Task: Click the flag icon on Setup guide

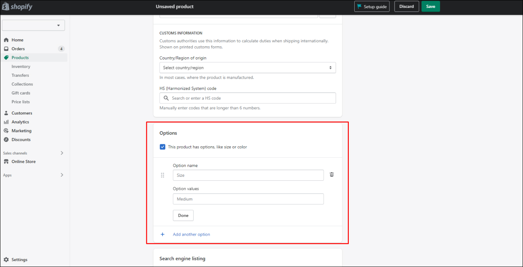Action: (x=359, y=7)
